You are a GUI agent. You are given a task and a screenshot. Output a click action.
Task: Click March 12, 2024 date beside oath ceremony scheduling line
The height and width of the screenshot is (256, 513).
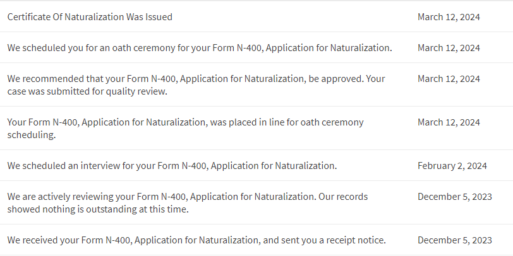(x=449, y=122)
